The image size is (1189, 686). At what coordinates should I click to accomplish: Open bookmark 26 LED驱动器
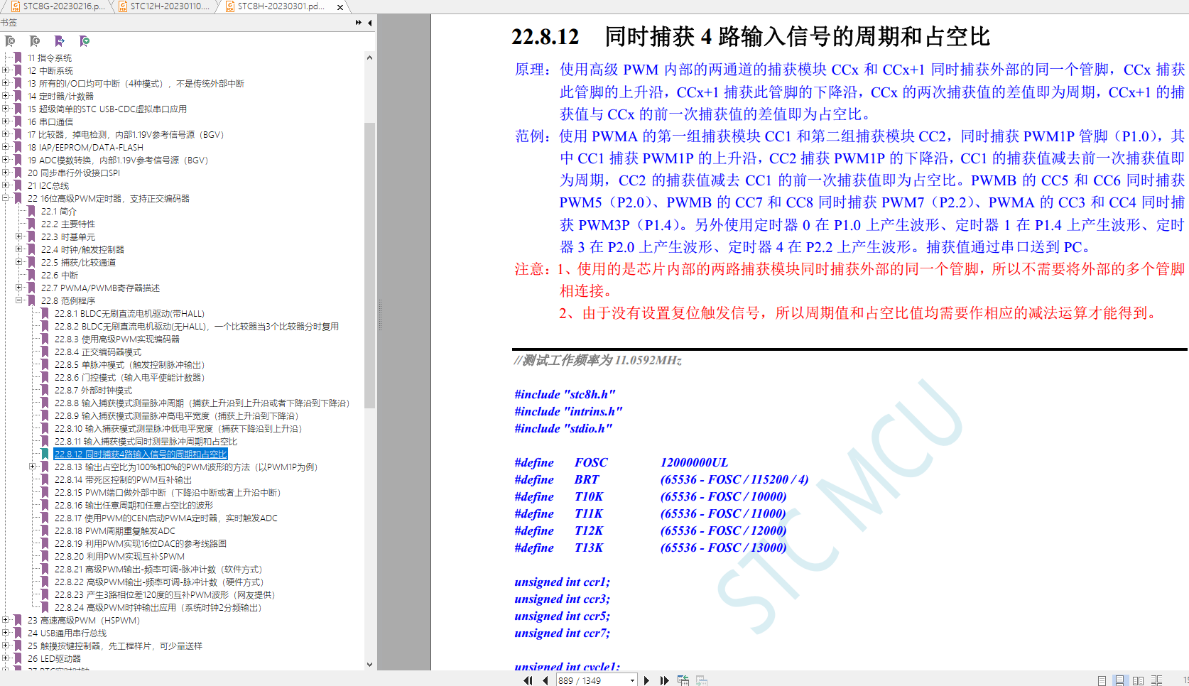(54, 659)
